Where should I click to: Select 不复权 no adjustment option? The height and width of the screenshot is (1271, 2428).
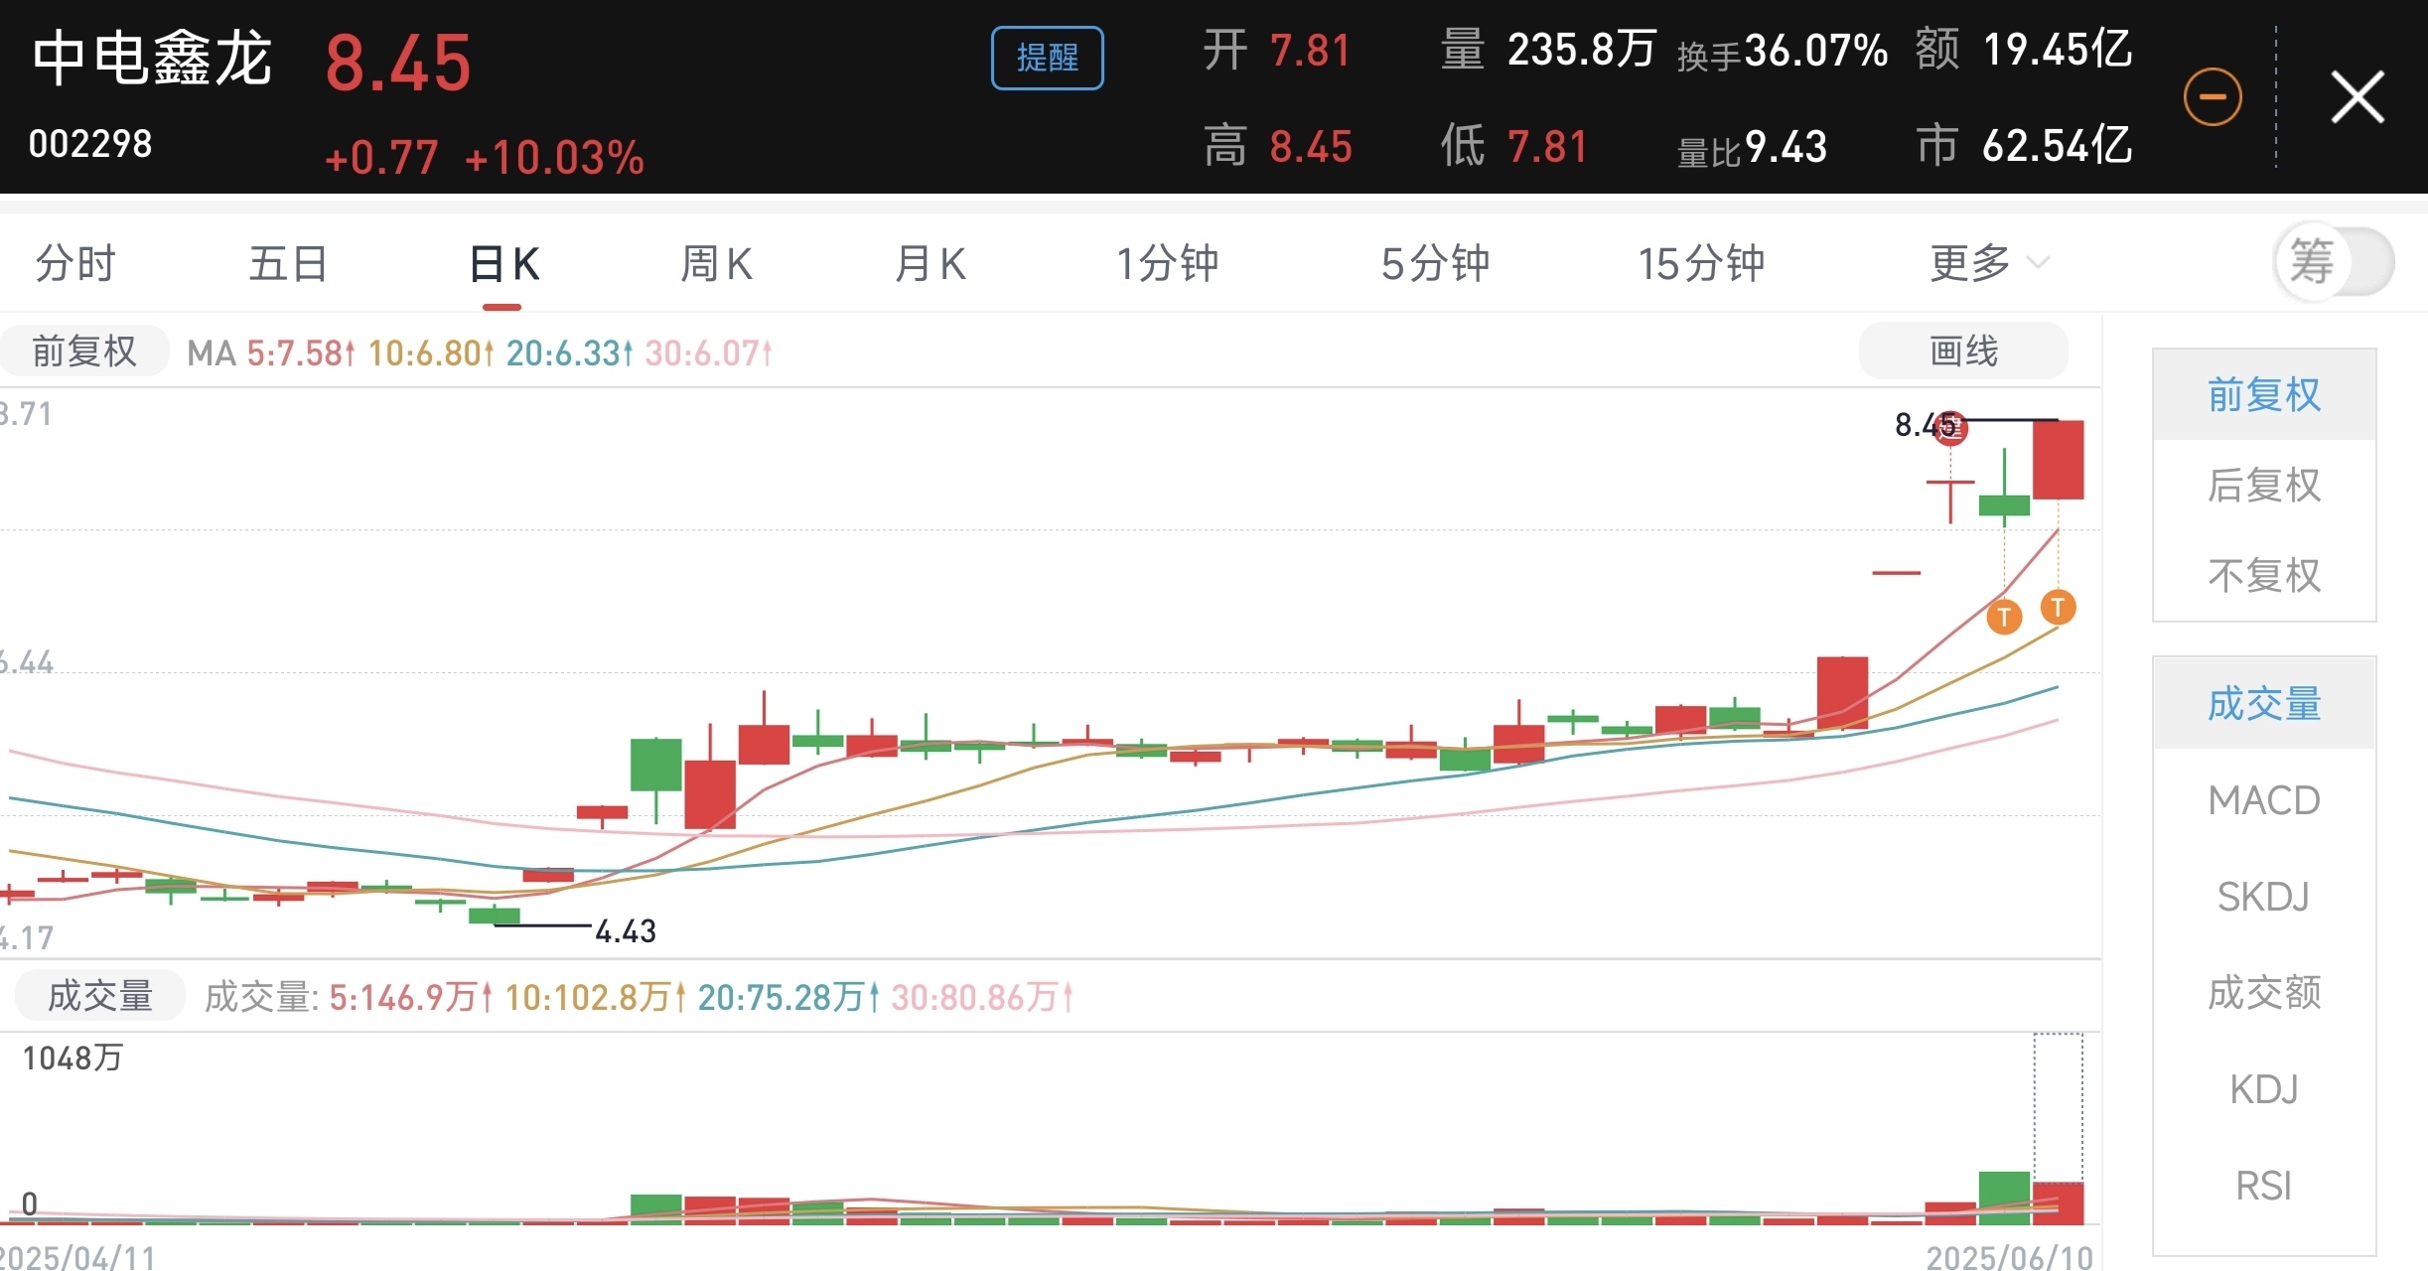(2264, 576)
